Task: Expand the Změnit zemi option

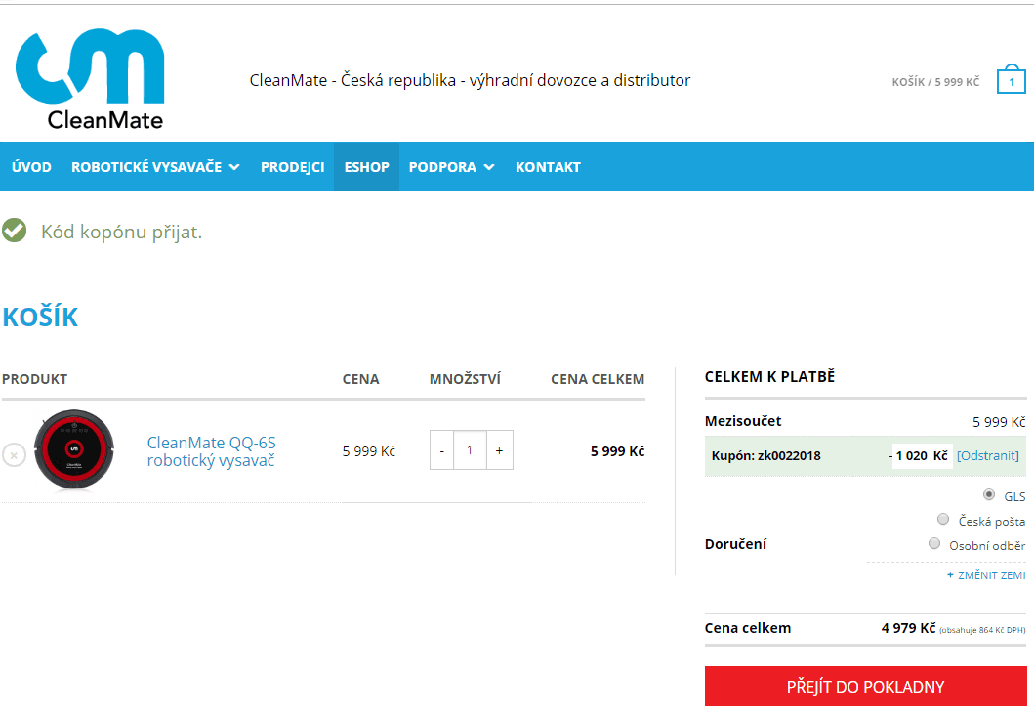Action: [986, 575]
